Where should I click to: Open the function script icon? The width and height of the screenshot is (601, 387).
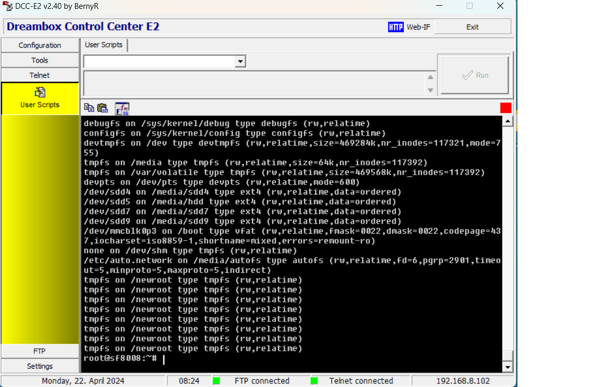point(122,108)
